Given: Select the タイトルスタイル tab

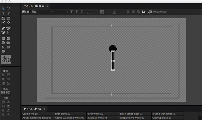Looking at the screenshot, I should pyautogui.click(x=33, y=109).
